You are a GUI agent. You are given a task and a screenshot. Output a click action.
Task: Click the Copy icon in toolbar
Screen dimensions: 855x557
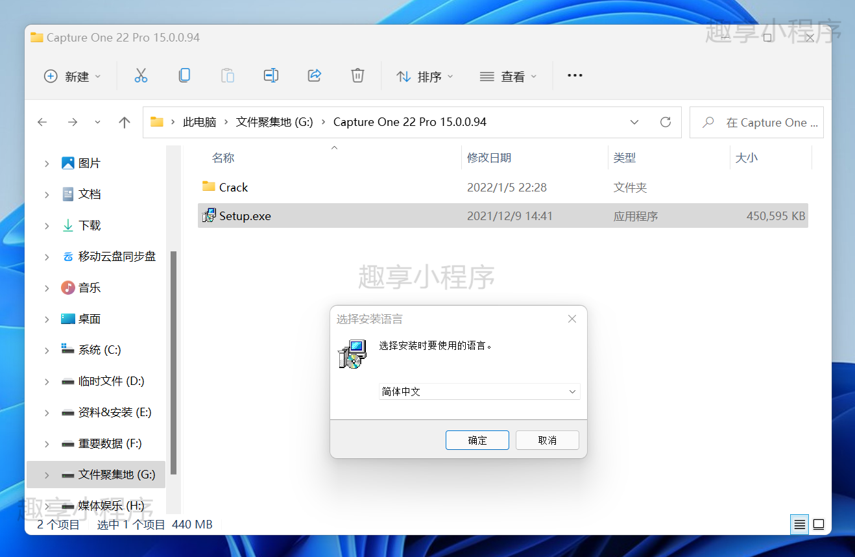[184, 76]
